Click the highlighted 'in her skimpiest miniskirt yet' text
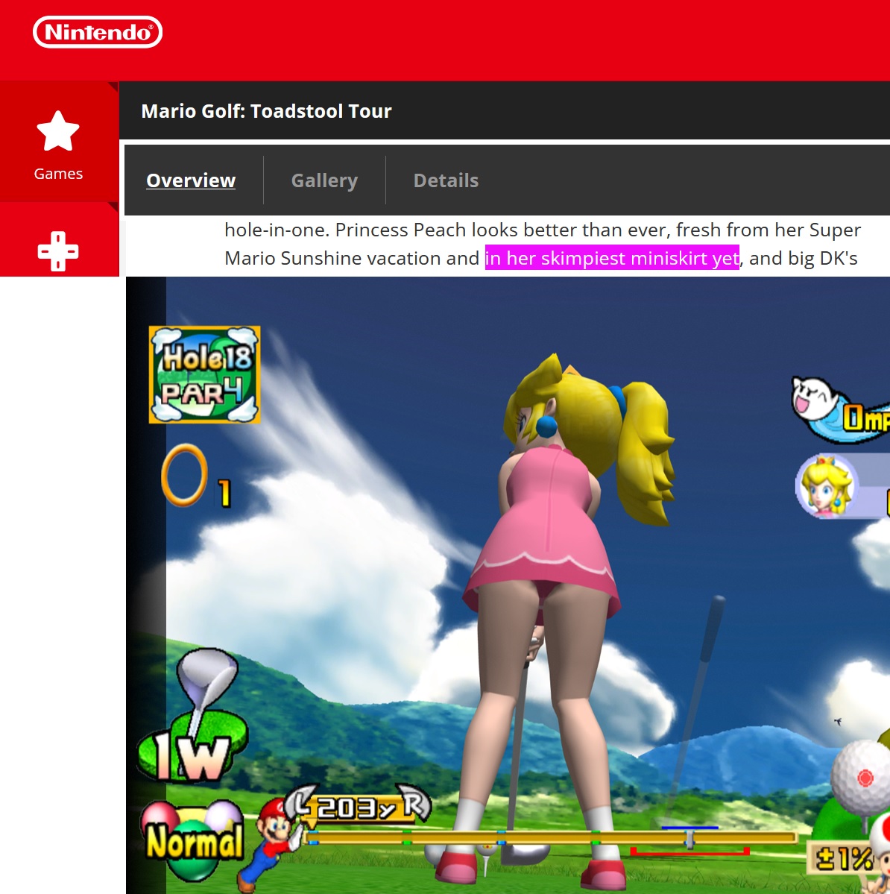Screen dimensions: 890x894 [x=612, y=258]
